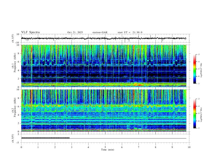Click the ch.1 PSD color bar

194,69
